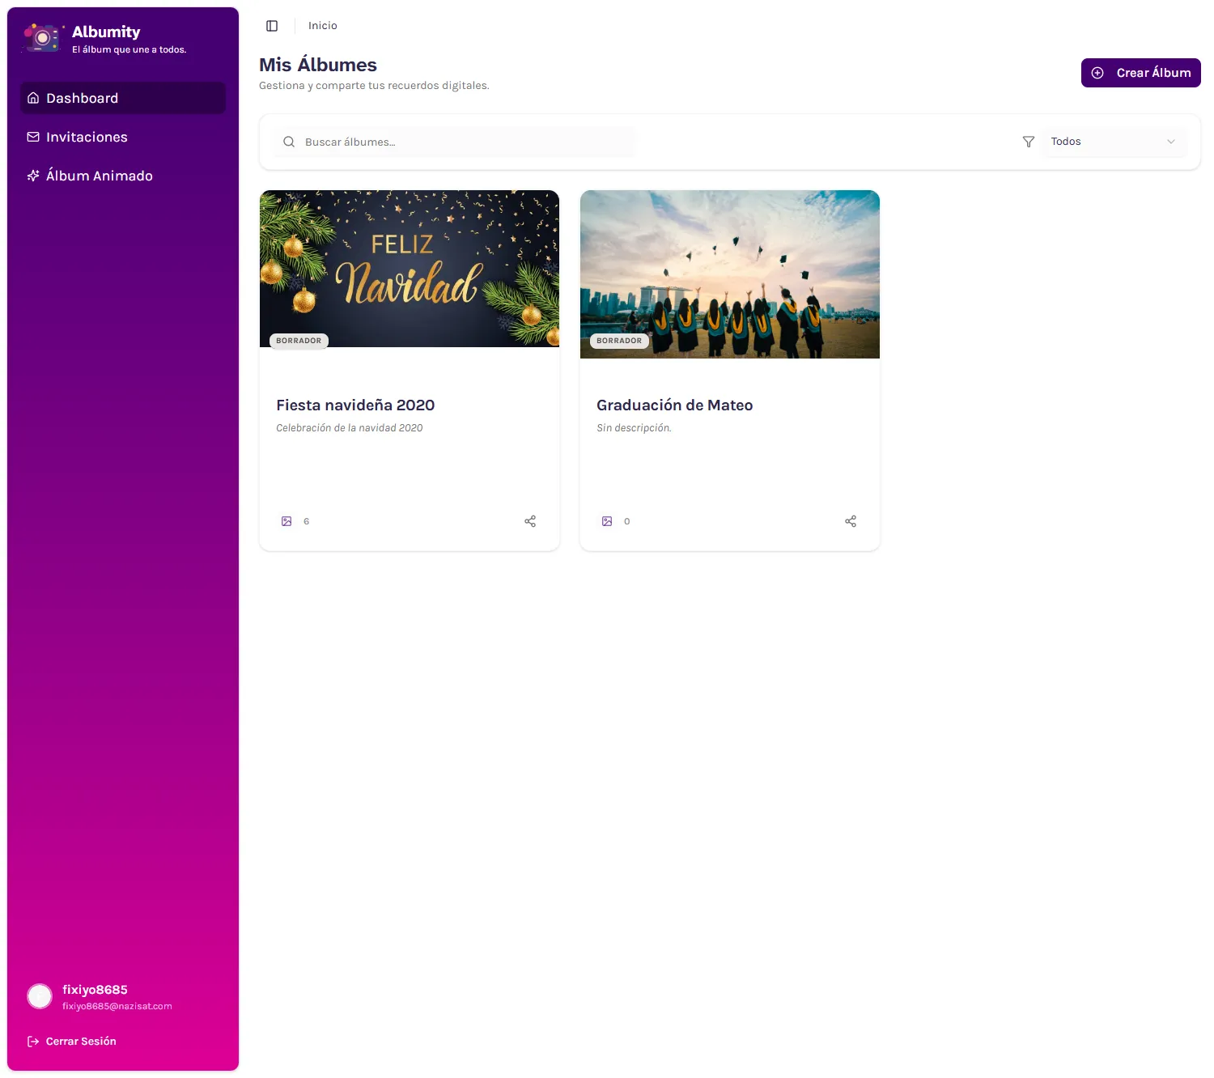This screenshot has height=1078, width=1214.
Task: Open the Dashboard sidebar item
Action: click(123, 98)
